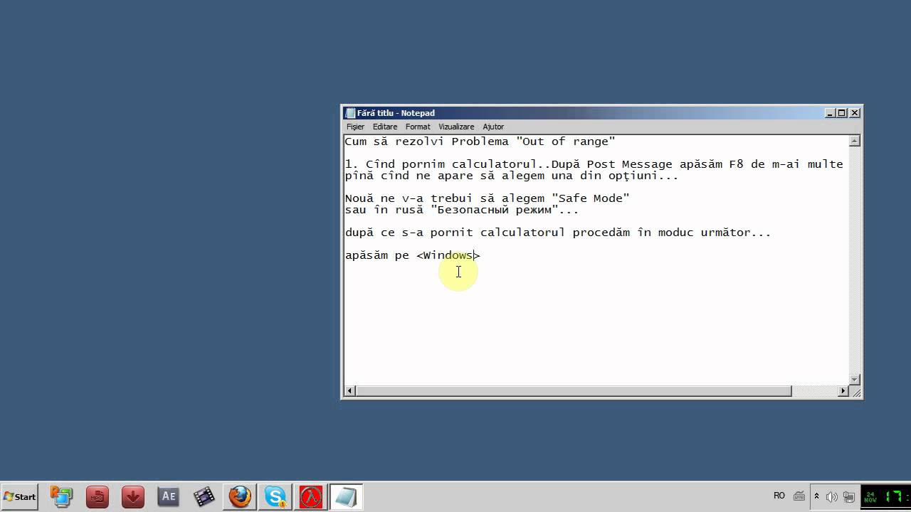Open the Editare menu in Notepad

click(x=385, y=127)
